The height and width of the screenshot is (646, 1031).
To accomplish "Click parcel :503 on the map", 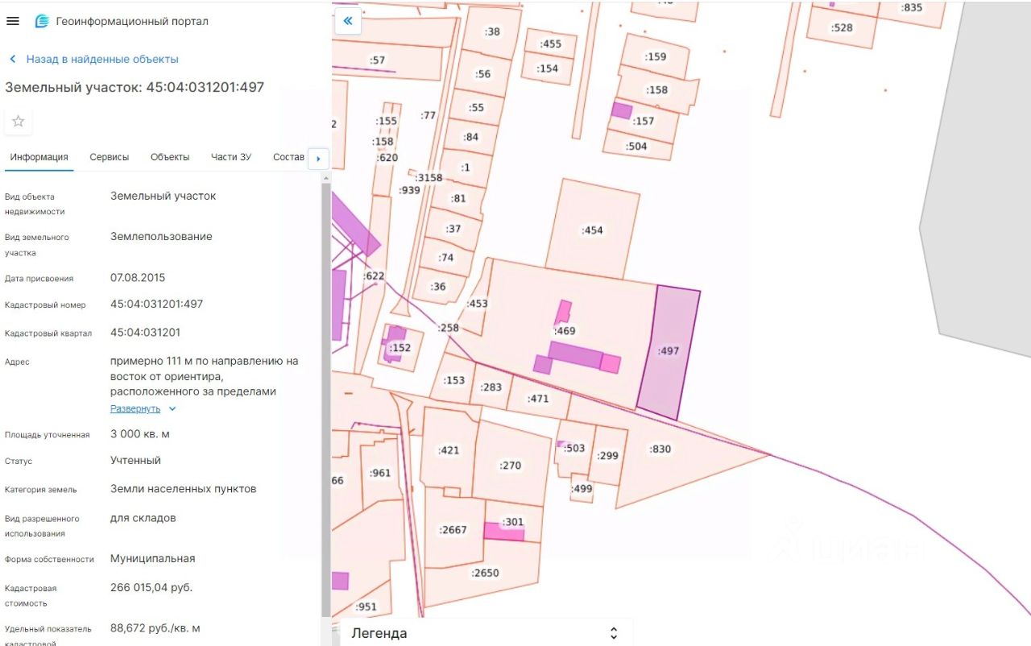I will click(x=574, y=449).
